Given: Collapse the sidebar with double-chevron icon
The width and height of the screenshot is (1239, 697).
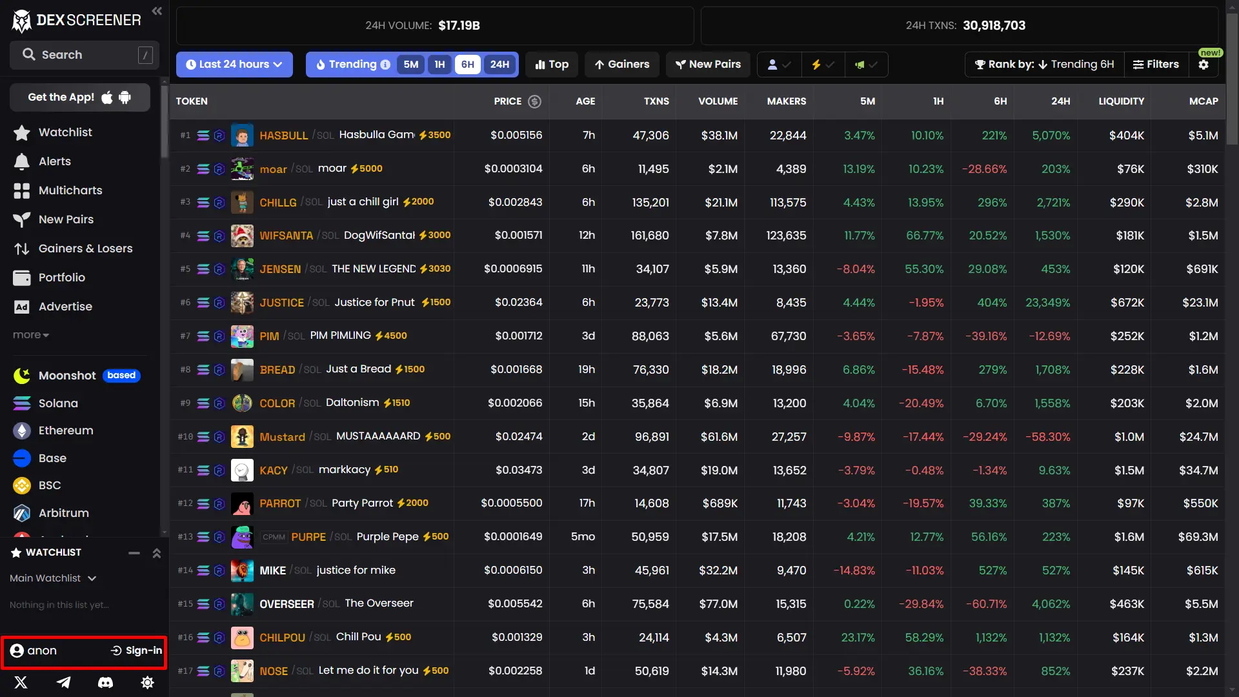Looking at the screenshot, I should [x=157, y=11].
